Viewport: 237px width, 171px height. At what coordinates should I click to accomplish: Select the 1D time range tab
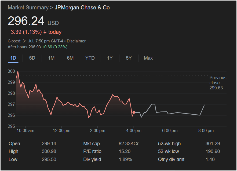tap(13, 58)
